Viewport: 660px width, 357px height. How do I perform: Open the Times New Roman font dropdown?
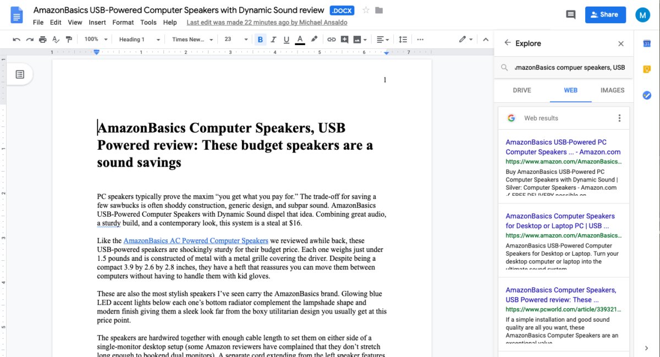[193, 40]
